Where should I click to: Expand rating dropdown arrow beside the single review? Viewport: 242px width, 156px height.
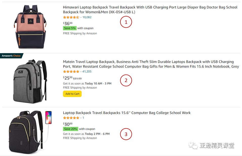tap(81, 118)
